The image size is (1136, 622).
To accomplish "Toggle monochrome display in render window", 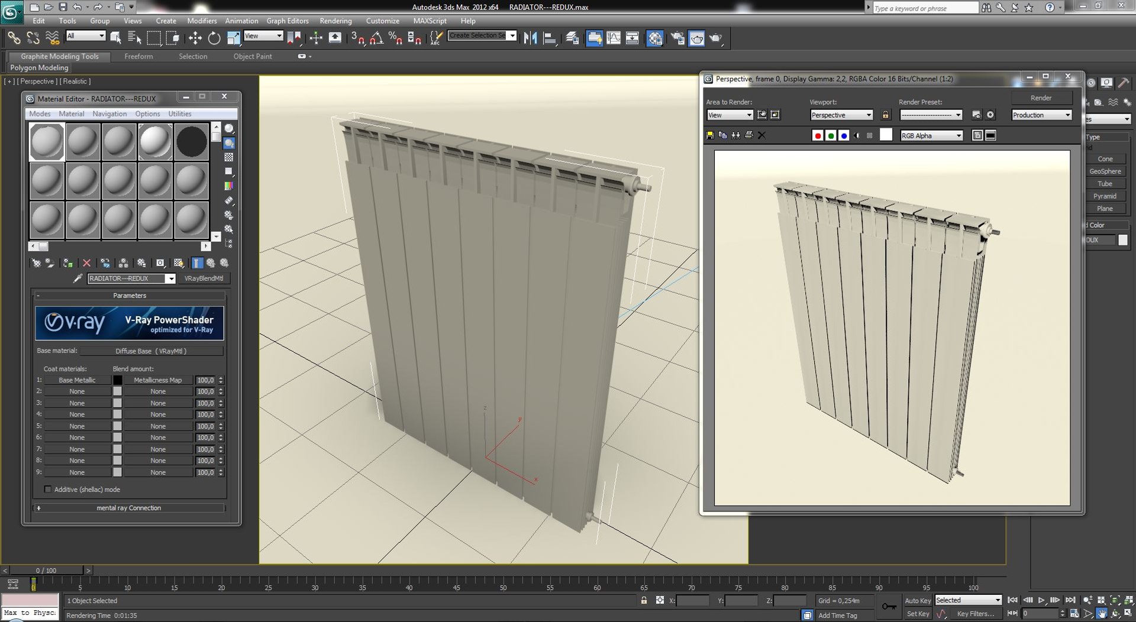I will 870,135.
